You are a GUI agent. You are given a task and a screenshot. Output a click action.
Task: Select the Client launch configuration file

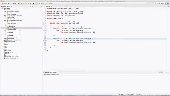click(x=11, y=57)
